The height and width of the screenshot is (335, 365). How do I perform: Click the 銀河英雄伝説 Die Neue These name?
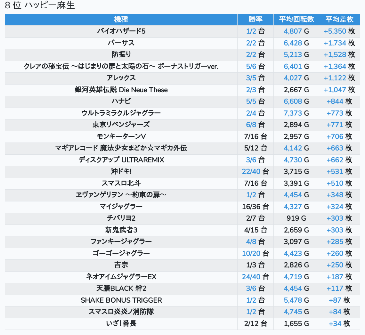click(x=121, y=90)
